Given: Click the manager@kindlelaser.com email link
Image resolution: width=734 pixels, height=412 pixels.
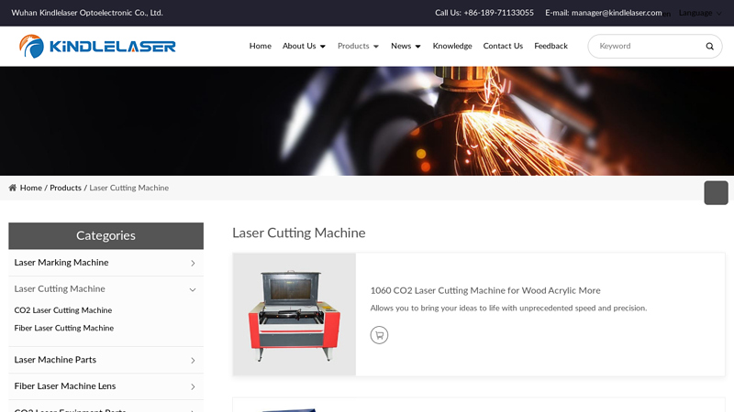Looking at the screenshot, I should click(x=617, y=13).
